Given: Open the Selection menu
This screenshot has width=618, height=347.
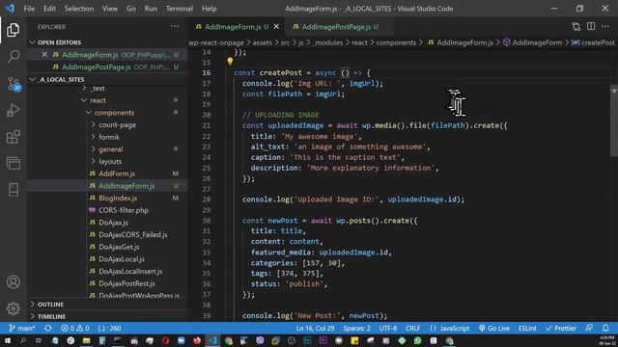Looking at the screenshot, I should [79, 9].
